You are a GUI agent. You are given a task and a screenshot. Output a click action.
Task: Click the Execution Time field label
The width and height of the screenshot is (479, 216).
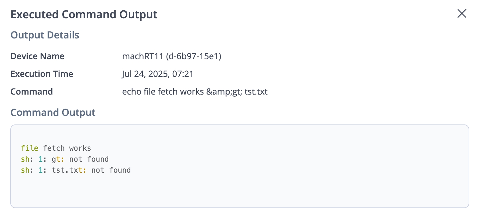coord(42,74)
